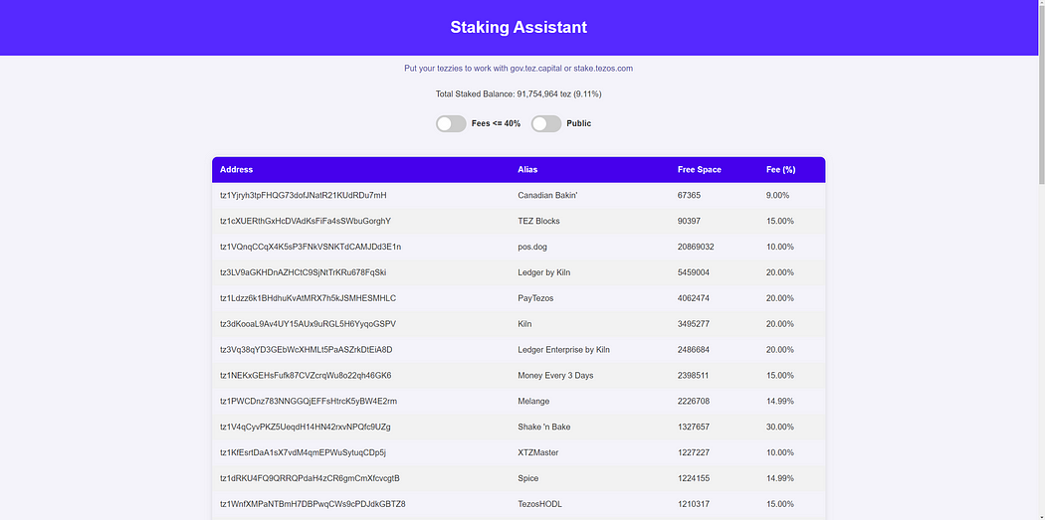Click the Shake 'n Bake 30.00% fee
This screenshot has width=1045, height=520.
779,428
